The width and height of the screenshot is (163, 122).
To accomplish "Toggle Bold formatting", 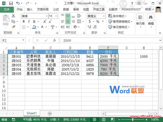I will click(24, 21).
